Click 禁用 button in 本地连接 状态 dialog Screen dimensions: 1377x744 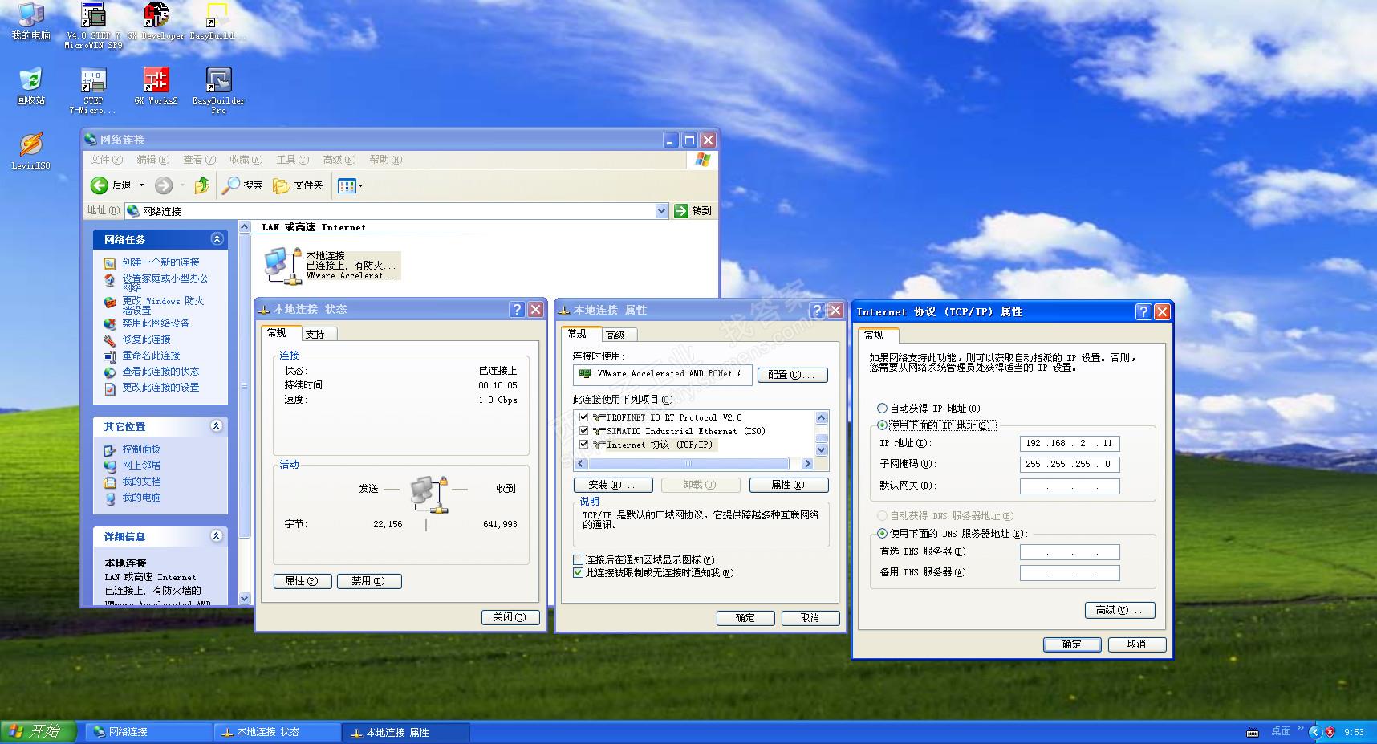(x=368, y=581)
